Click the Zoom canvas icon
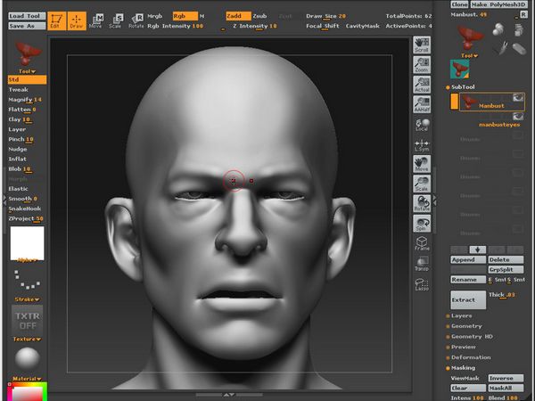Viewport: 535px width, 401px height. [x=423, y=62]
